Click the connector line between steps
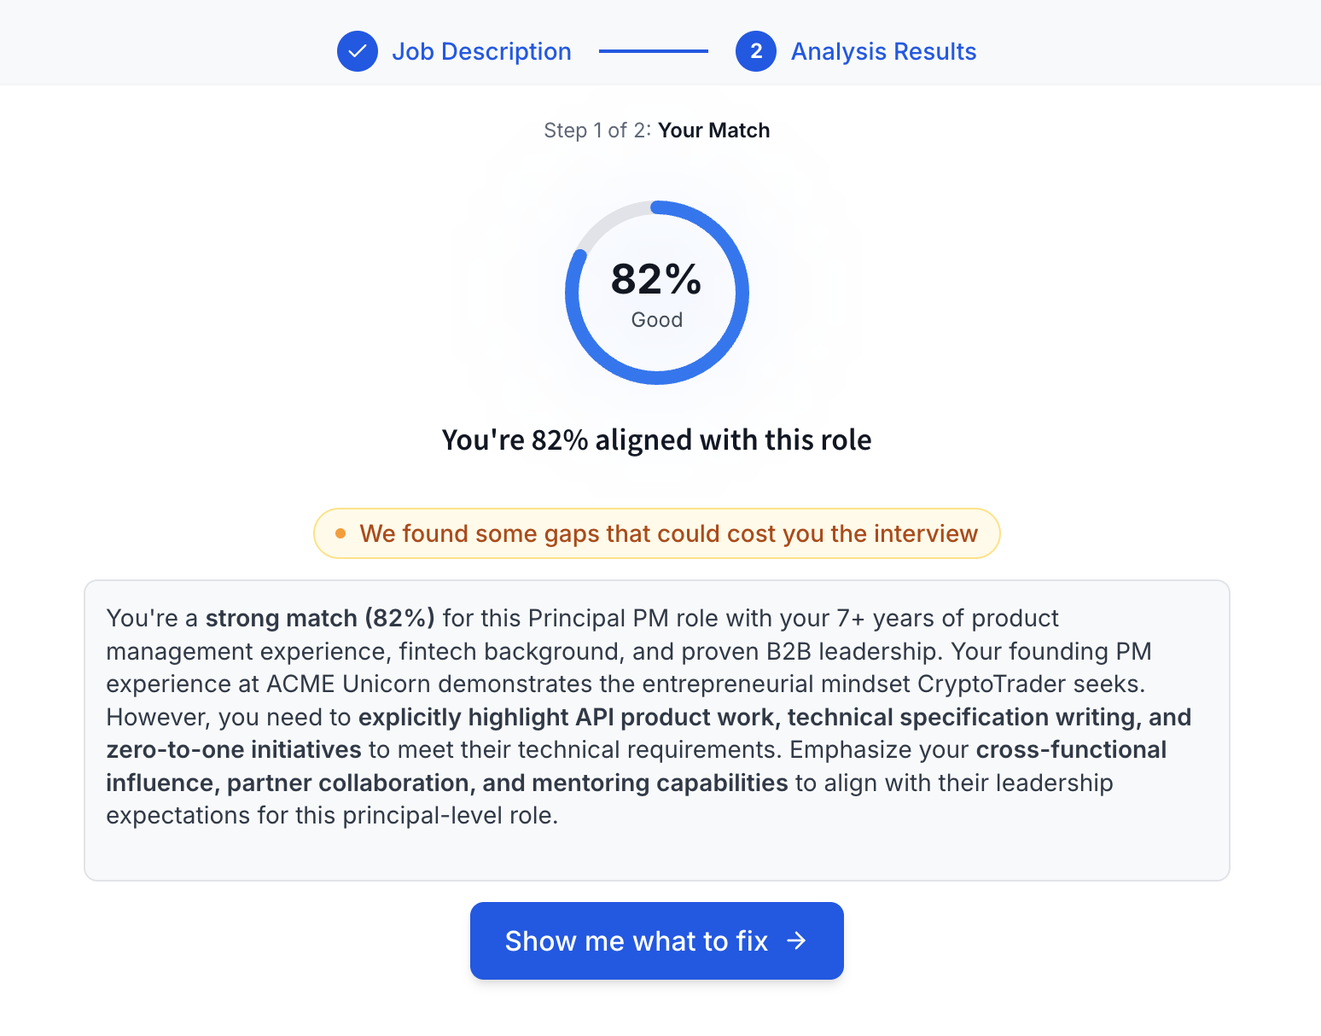Image resolution: width=1321 pixels, height=1036 pixels. (653, 51)
